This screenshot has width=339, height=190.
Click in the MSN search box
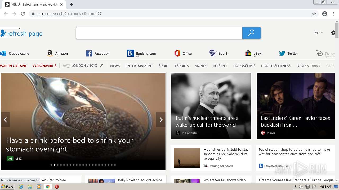click(159, 33)
